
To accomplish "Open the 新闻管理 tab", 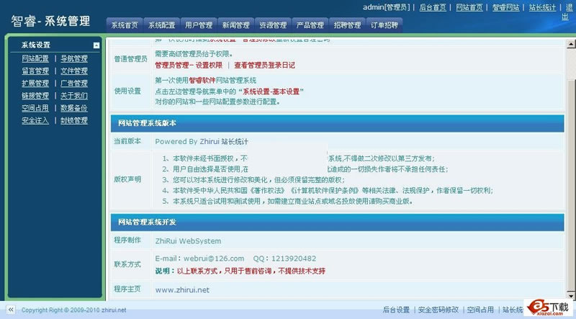I will point(236,25).
